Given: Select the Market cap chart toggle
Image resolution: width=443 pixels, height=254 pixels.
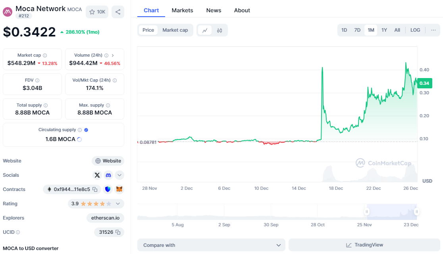Looking at the screenshot, I should click(x=175, y=30).
